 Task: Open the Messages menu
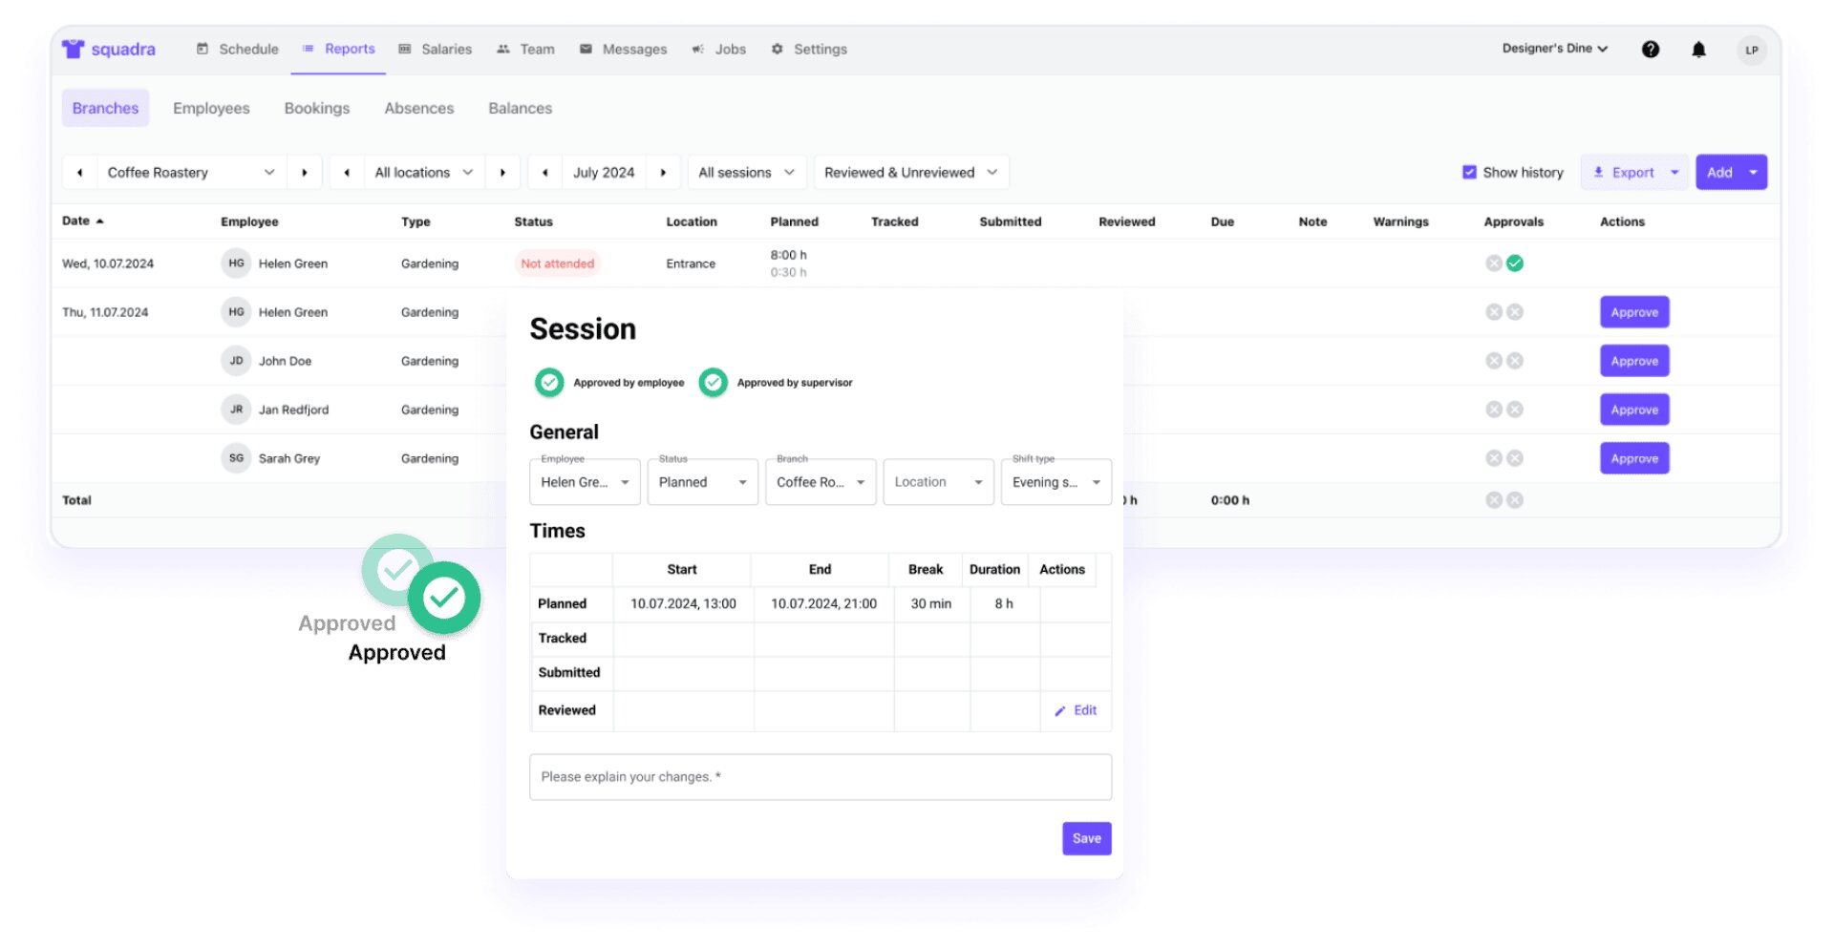pyautogui.click(x=624, y=49)
